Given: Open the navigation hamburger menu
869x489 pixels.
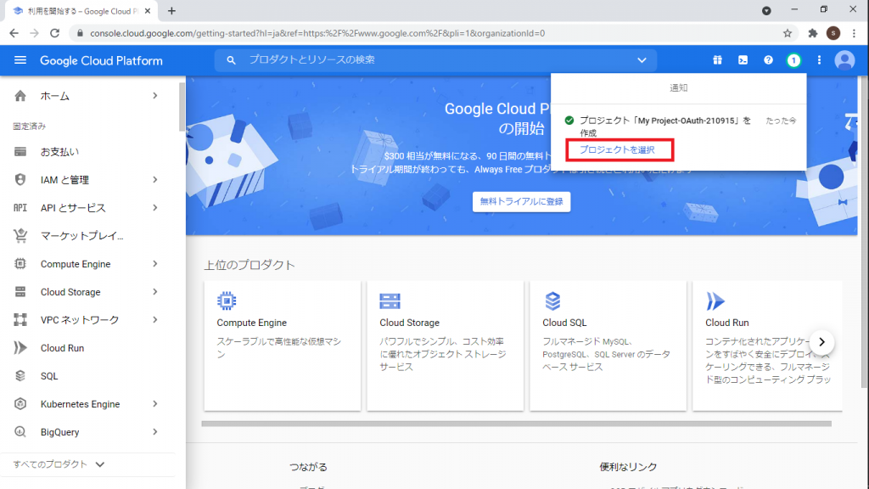Looking at the screenshot, I should [20, 60].
